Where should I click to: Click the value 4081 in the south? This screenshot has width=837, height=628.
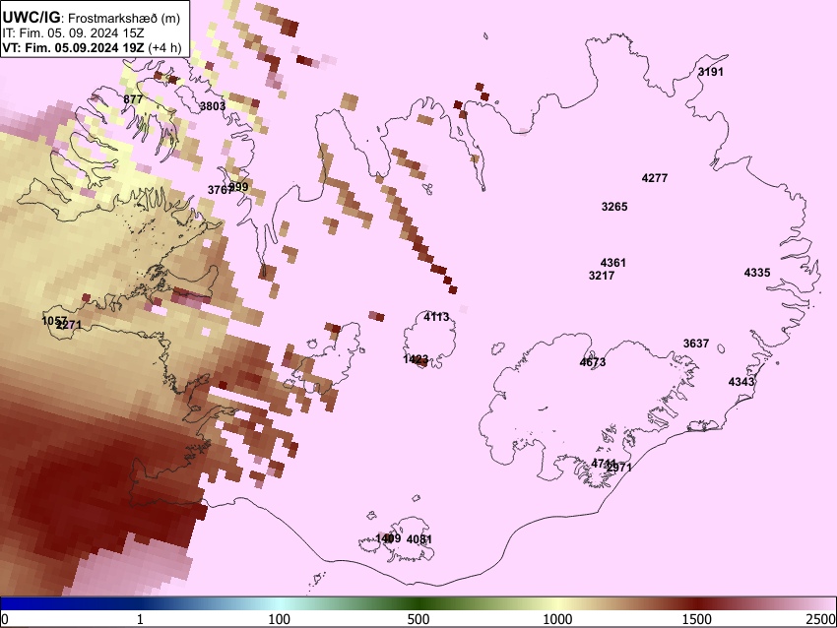[419, 539]
